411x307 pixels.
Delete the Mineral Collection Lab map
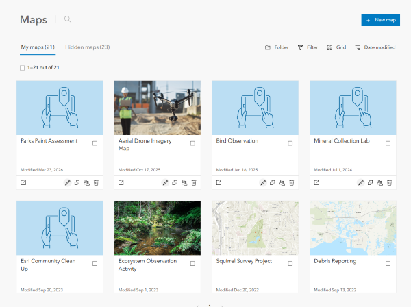pos(390,182)
